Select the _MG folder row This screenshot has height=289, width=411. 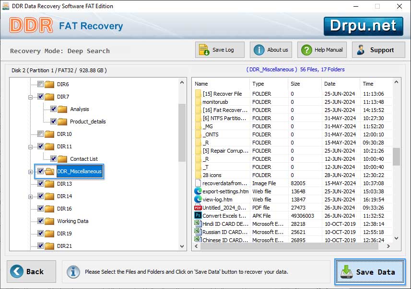[292, 126]
